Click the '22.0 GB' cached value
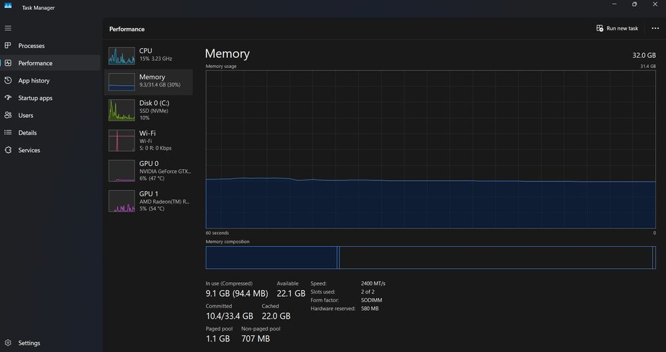This screenshot has width=666, height=352. click(276, 316)
